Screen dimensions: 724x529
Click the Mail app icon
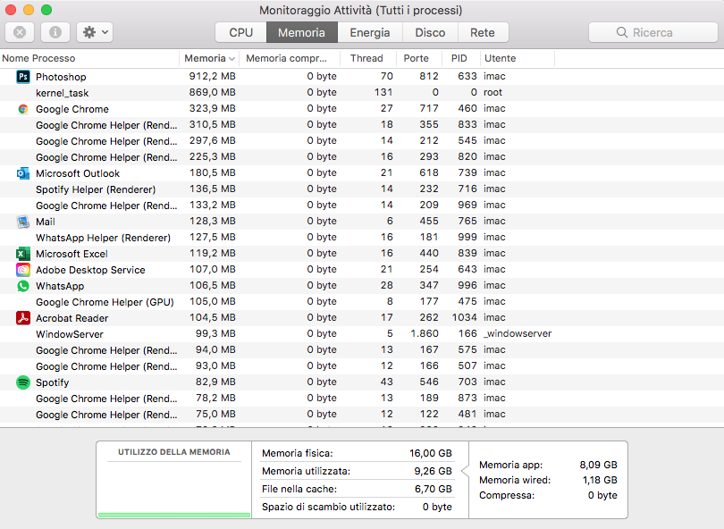(23, 222)
